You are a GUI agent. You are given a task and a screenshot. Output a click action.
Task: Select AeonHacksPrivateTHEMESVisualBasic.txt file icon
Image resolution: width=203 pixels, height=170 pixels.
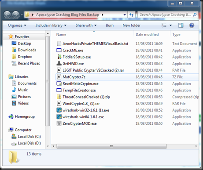(59, 43)
